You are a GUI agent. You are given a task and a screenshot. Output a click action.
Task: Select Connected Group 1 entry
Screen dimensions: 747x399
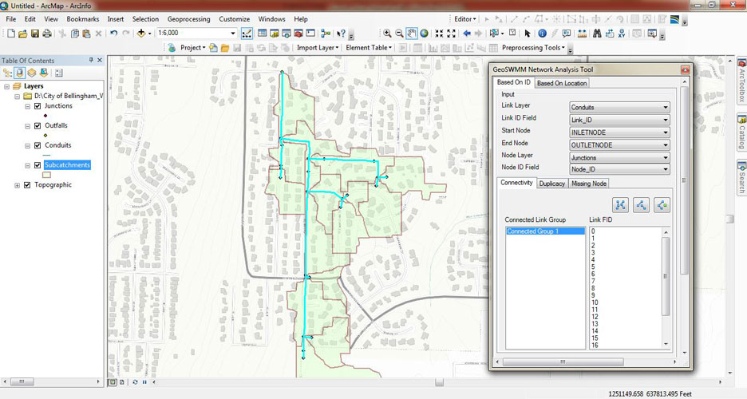545,231
